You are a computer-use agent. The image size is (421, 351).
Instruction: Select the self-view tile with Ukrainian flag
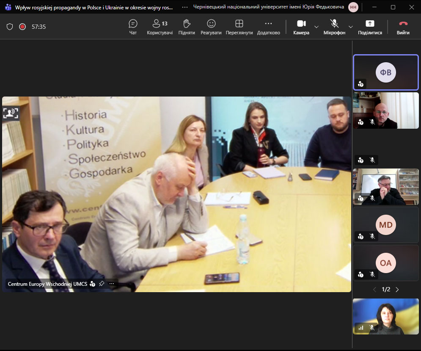(385, 316)
